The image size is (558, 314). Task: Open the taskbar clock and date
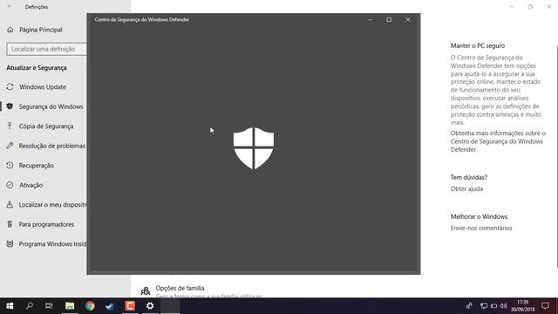click(x=523, y=306)
